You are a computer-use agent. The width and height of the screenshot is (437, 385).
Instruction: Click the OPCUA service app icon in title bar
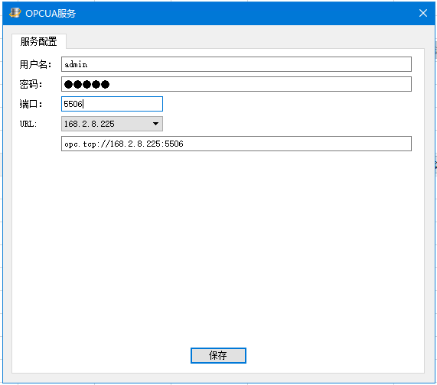pos(15,13)
